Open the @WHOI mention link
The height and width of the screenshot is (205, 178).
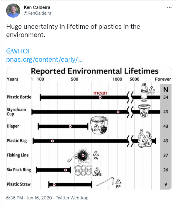coord(18,51)
